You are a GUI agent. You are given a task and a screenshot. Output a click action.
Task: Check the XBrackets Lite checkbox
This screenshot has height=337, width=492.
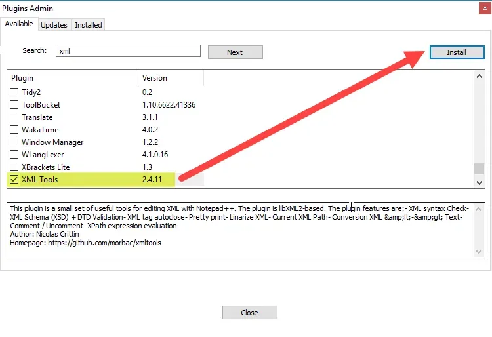(x=14, y=167)
